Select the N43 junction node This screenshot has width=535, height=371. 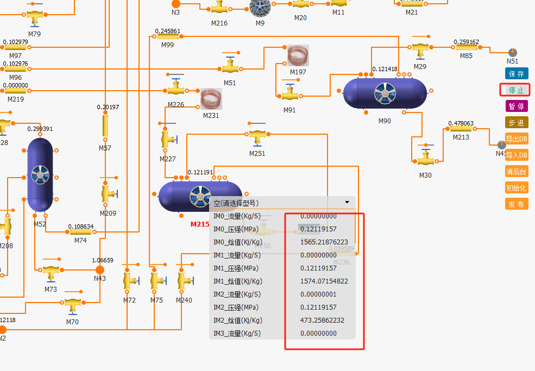[x=99, y=270]
